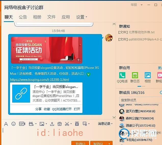Open the chat search options dropdown arrow
The width and height of the screenshot is (162, 145).
pos(89,124)
